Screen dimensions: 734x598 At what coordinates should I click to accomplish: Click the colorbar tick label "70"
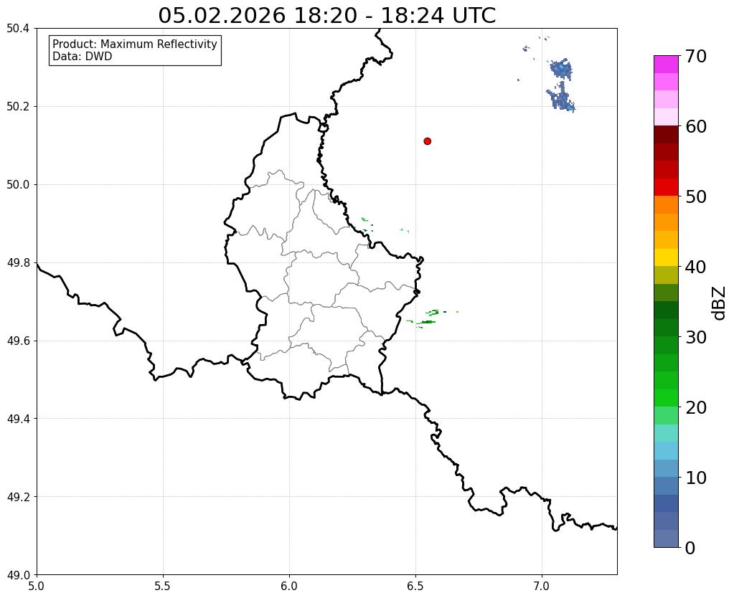point(696,56)
